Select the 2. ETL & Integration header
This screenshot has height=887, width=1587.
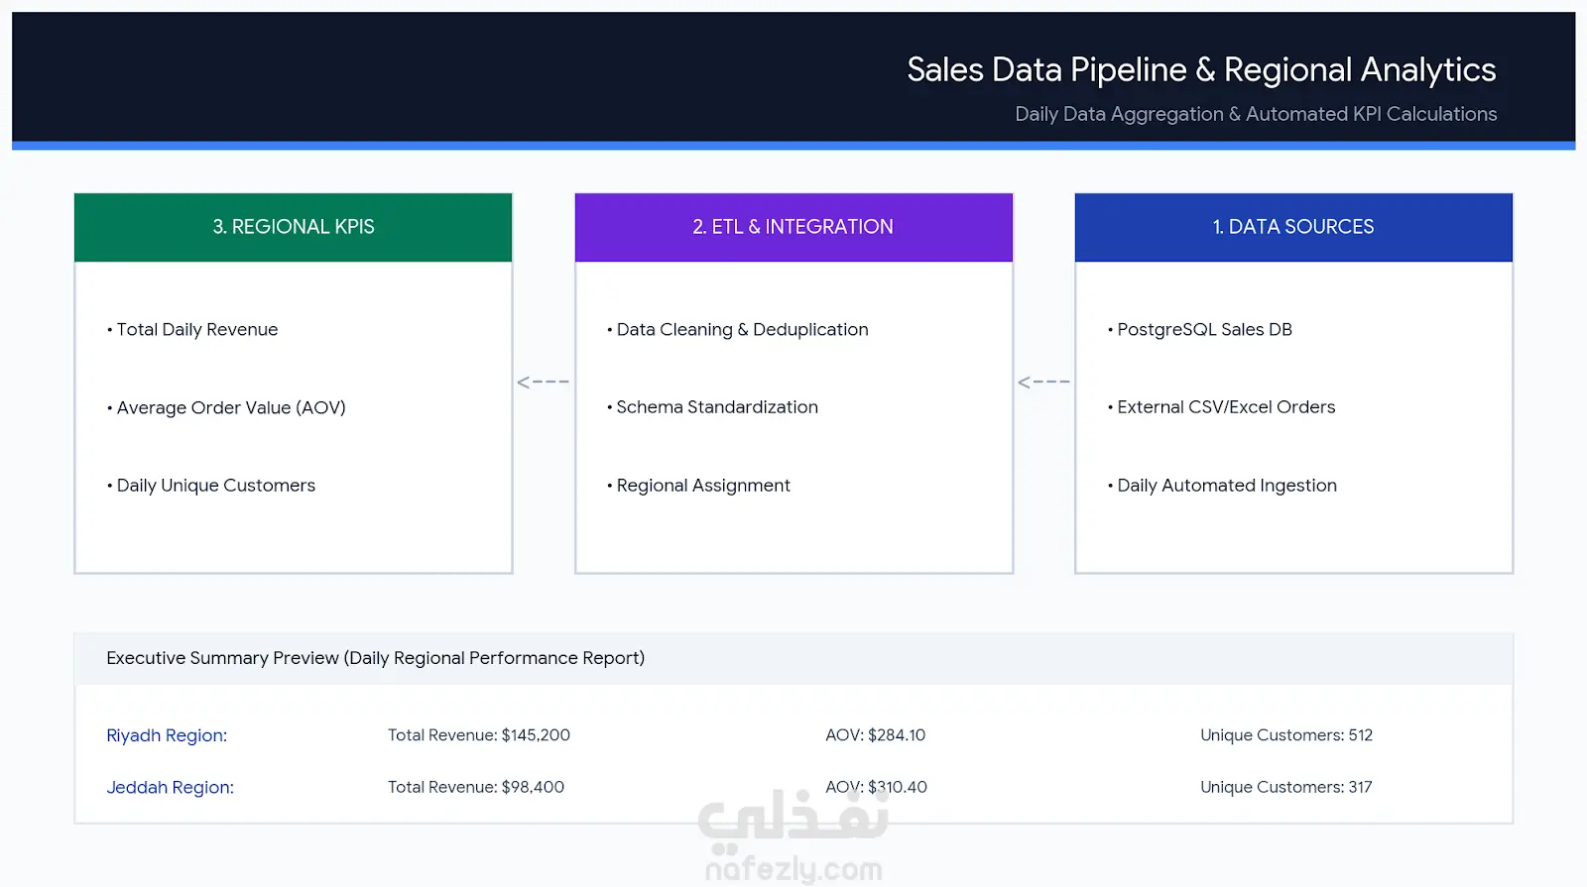coord(793,227)
